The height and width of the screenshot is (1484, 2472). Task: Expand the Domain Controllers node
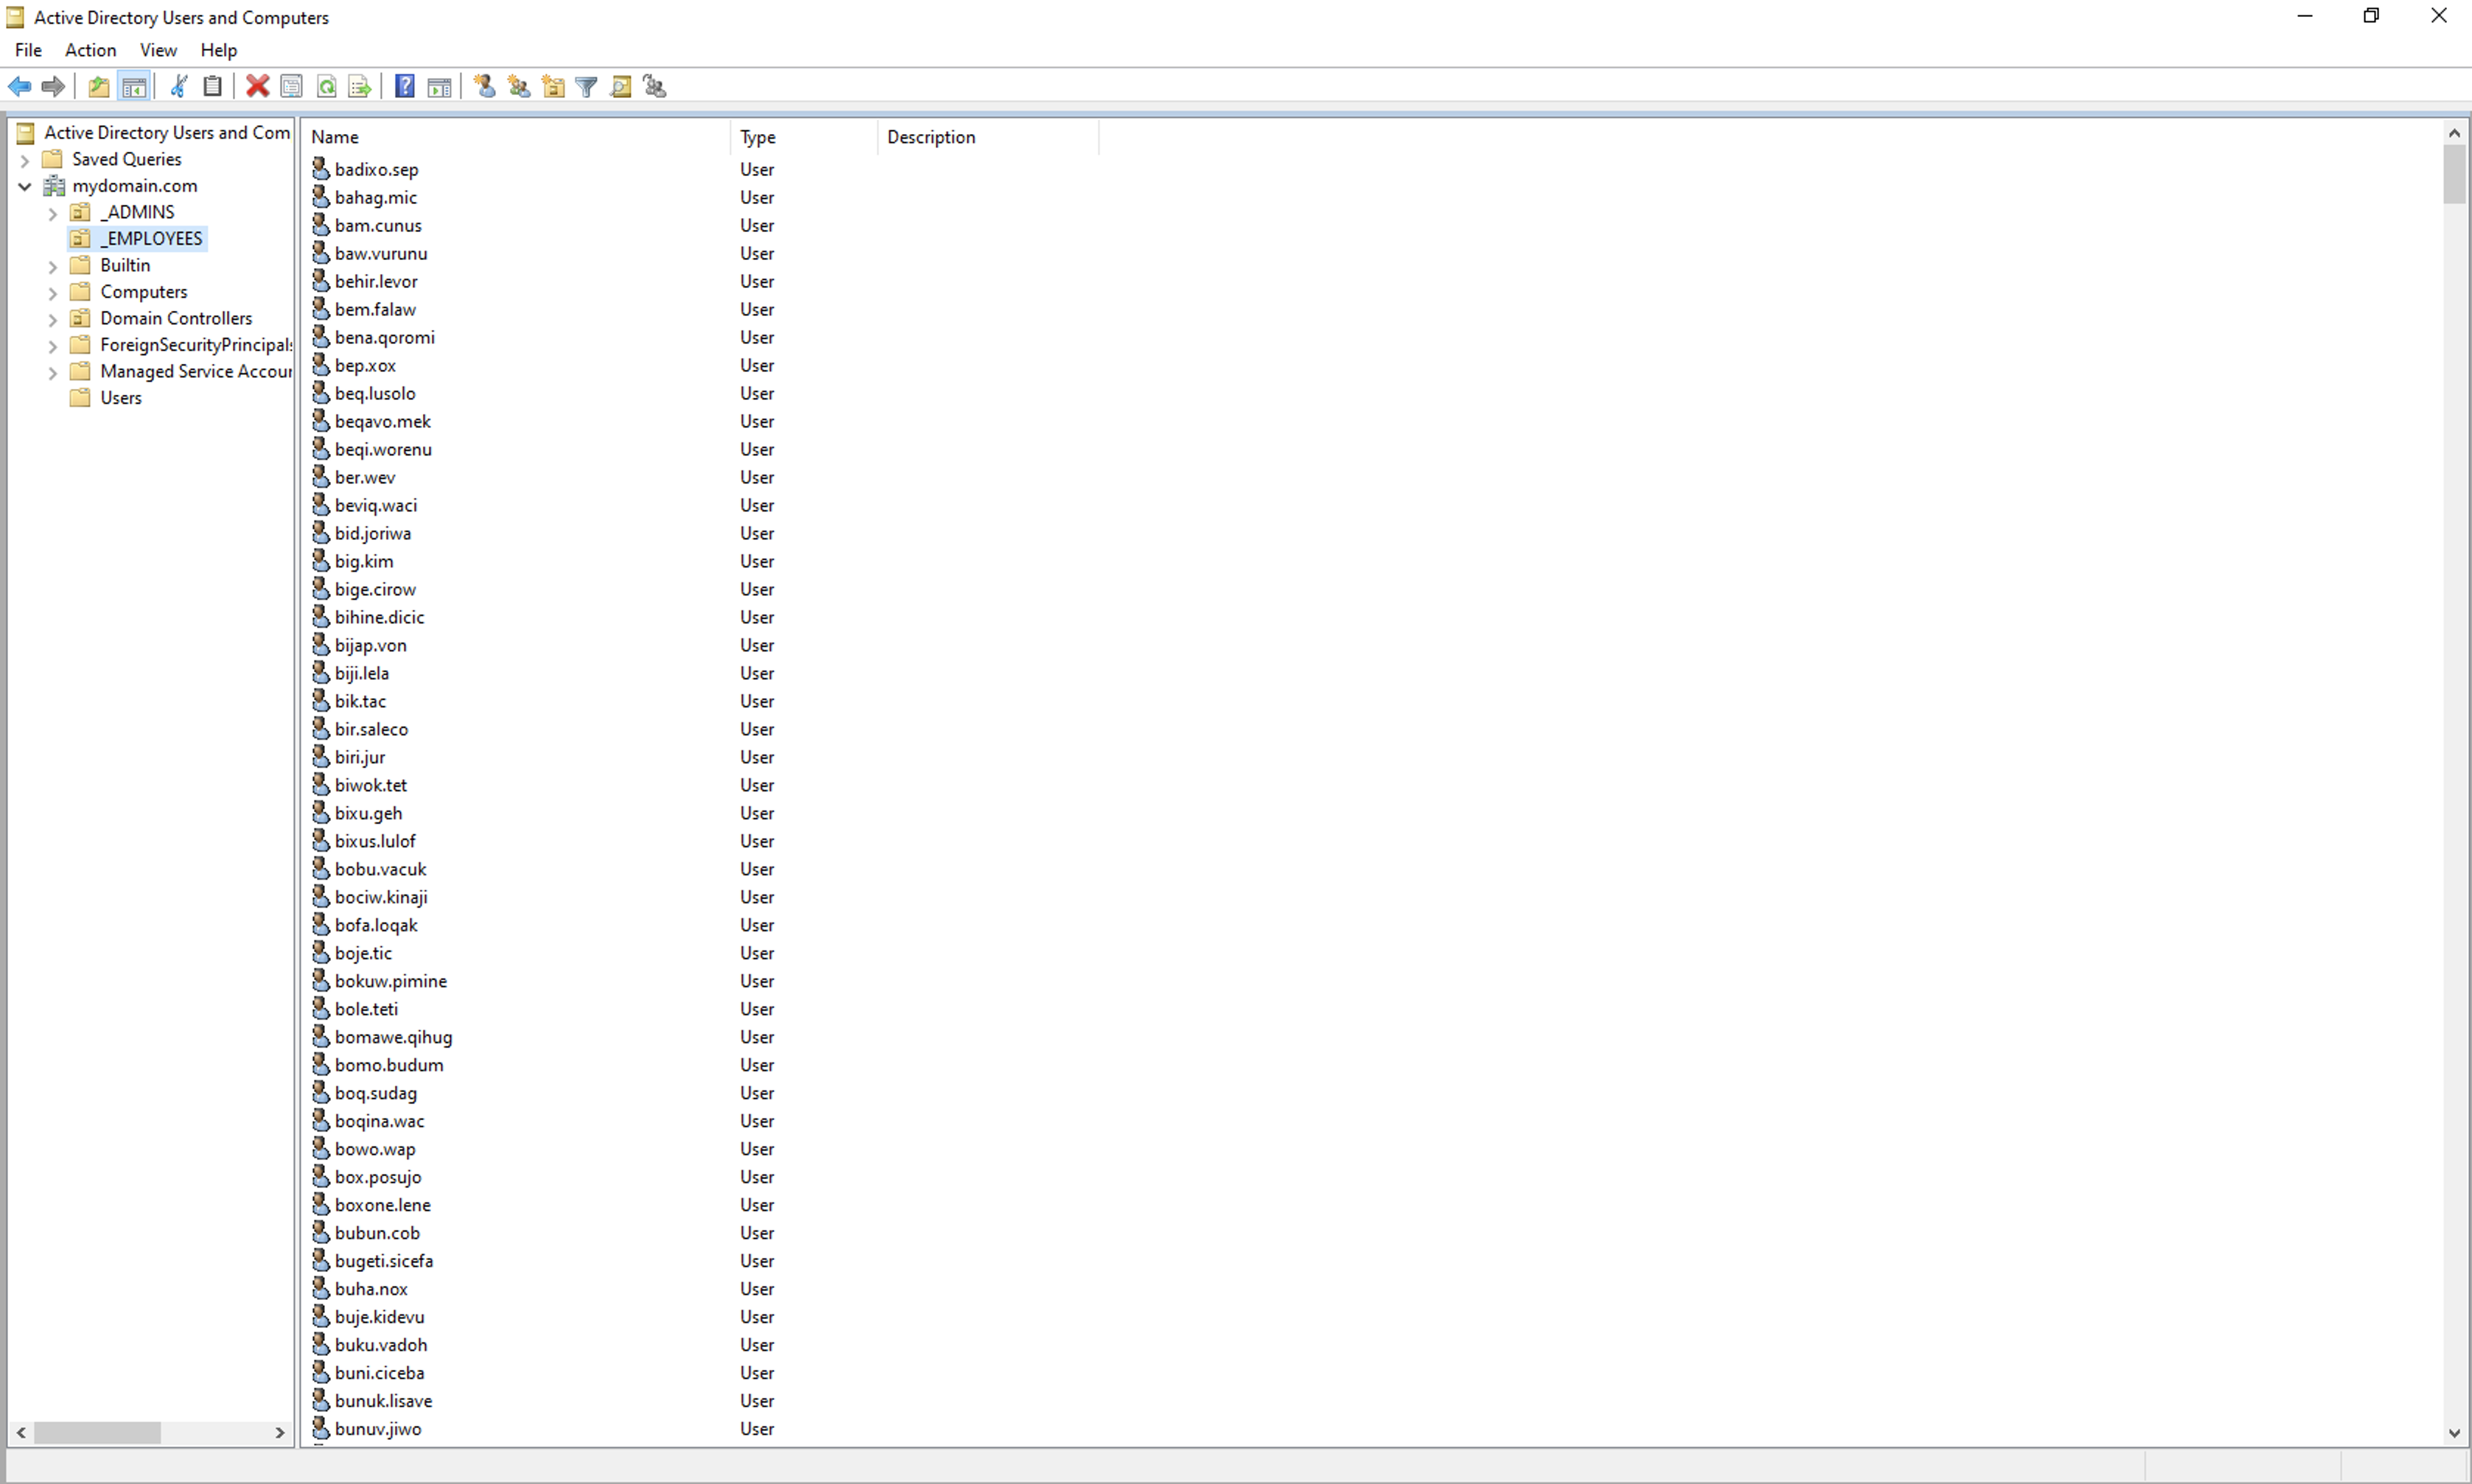(53, 319)
